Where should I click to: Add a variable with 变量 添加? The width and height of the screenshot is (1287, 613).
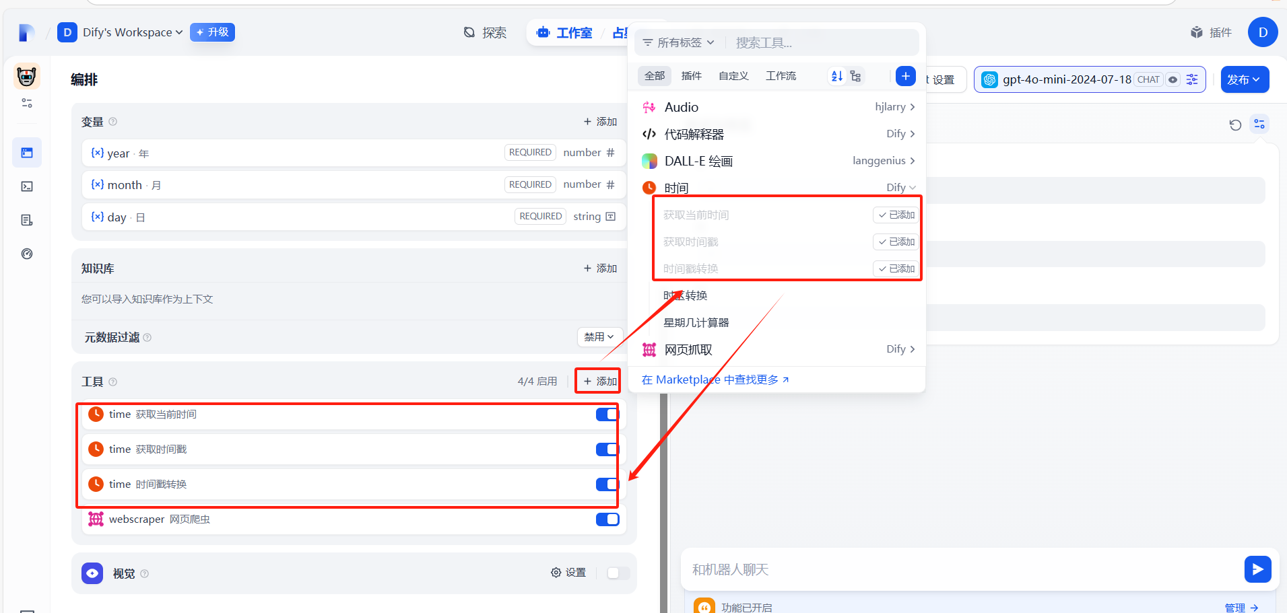600,122
